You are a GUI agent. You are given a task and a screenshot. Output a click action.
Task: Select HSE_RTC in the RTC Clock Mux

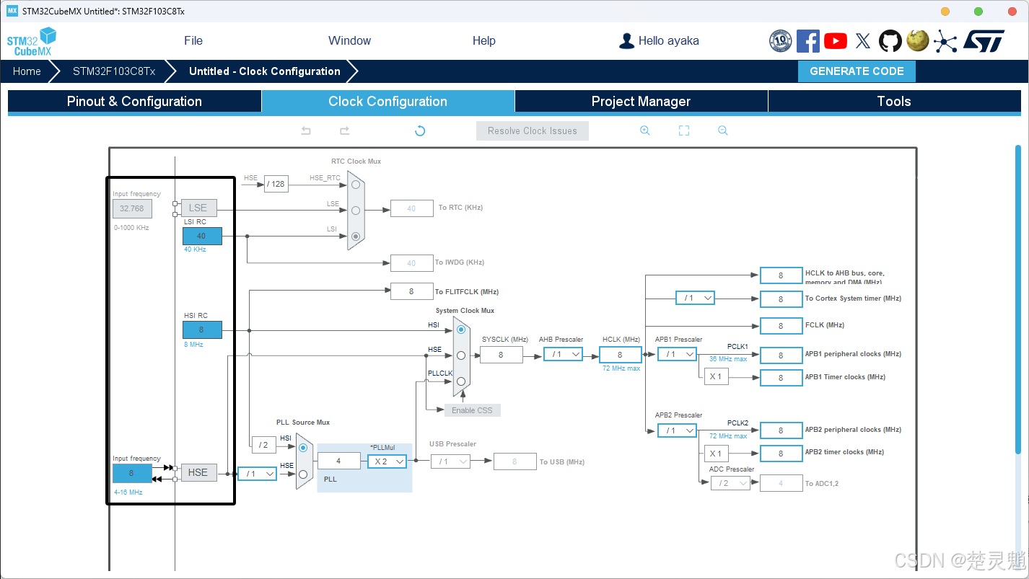click(x=356, y=185)
